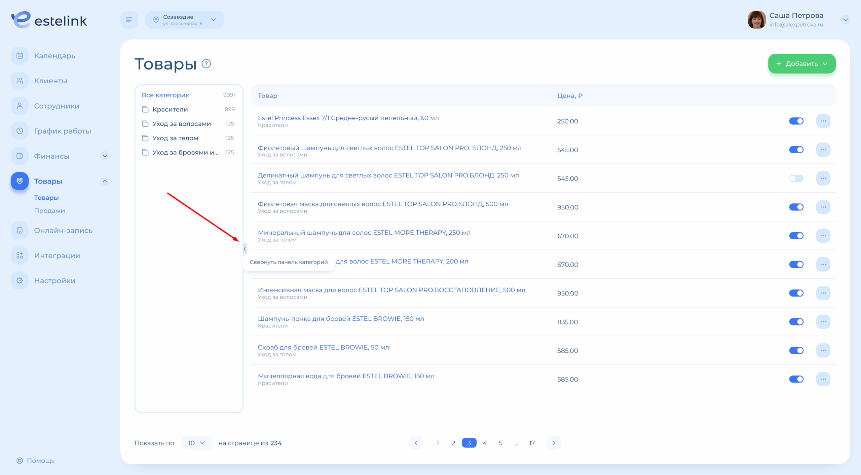Click the Помощь help link
861x475 pixels.
[x=36, y=461]
